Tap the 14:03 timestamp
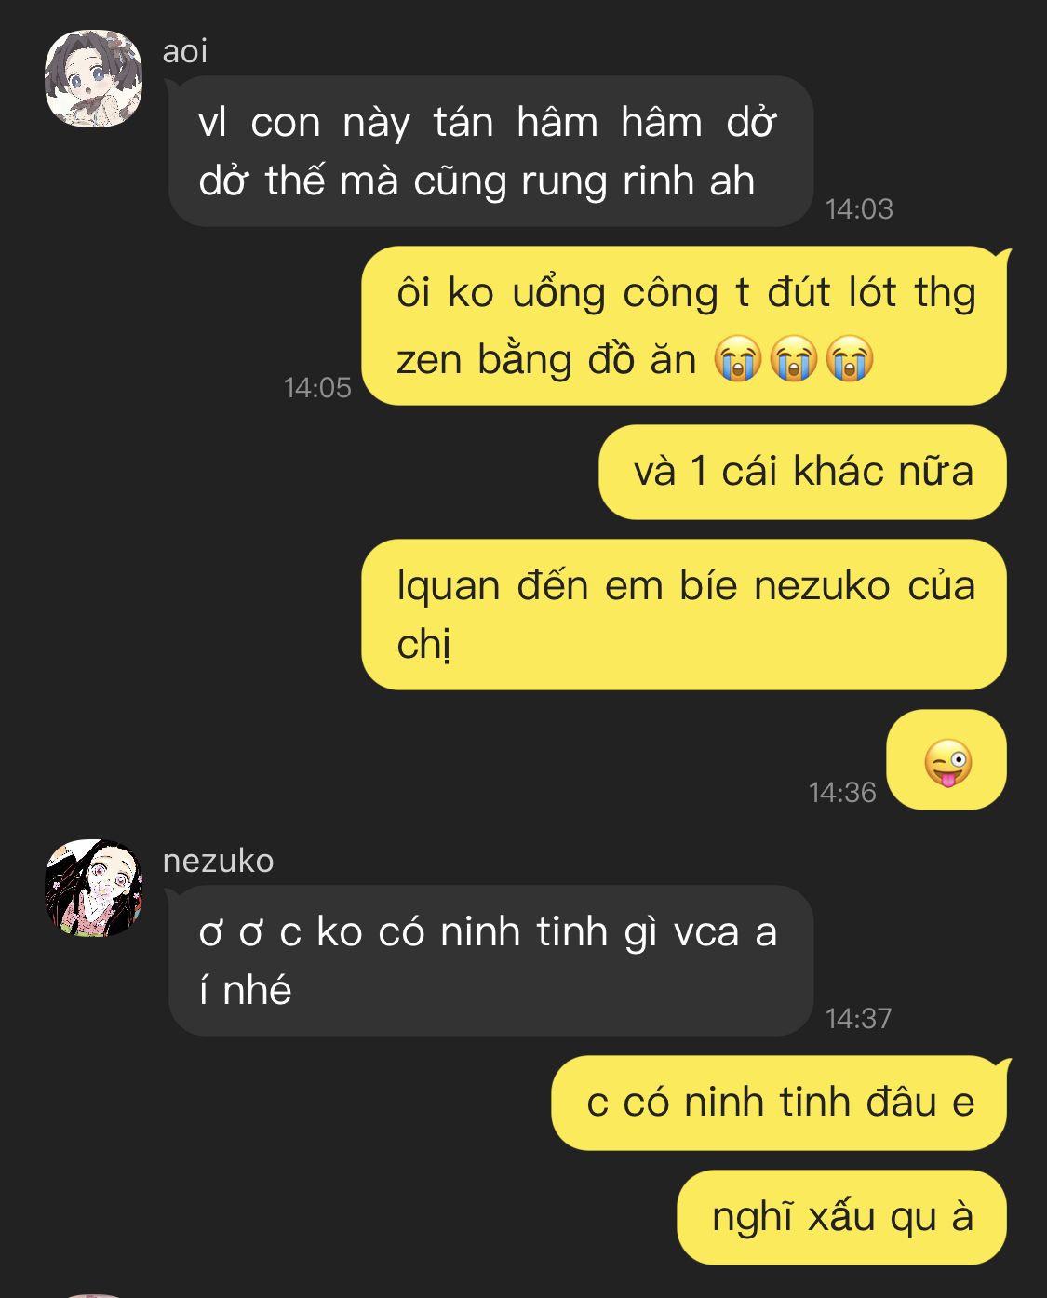This screenshot has height=1298, width=1047. [859, 209]
